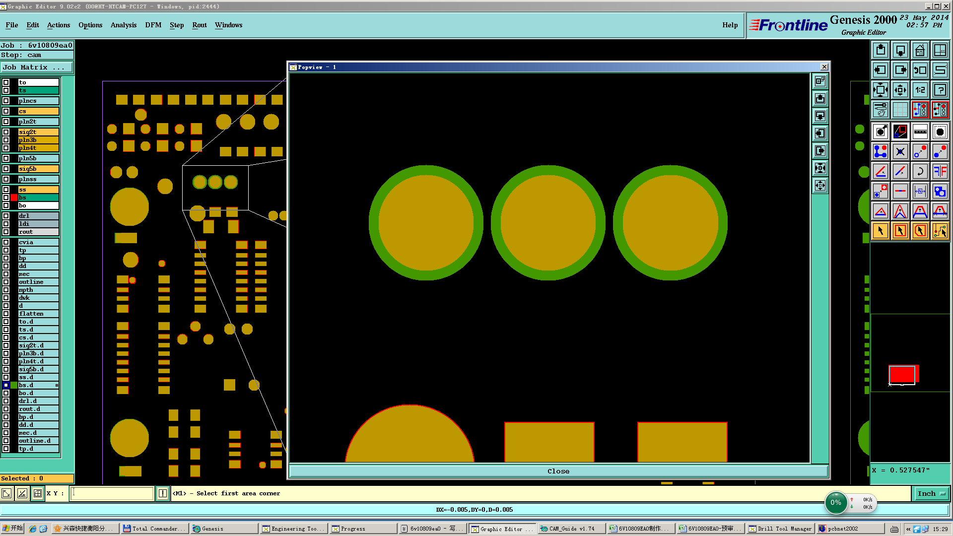Viewport: 953px width, 536px height.
Task: Toggle checkbox for sig2t layer
Action: [6, 132]
